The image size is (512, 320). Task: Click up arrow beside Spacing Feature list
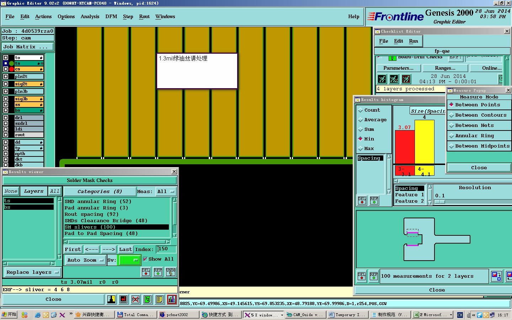(430, 187)
